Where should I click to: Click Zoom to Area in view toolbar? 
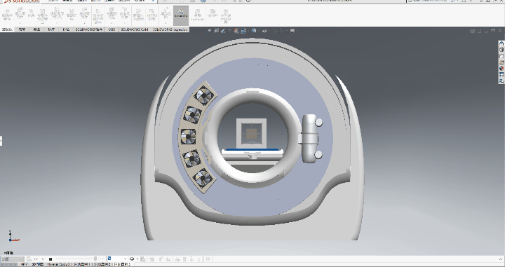click(x=216, y=31)
